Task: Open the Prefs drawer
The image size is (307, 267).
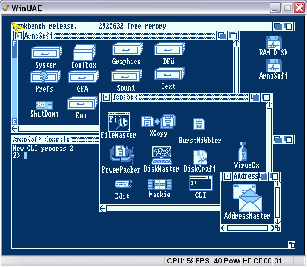Action: pos(45,77)
